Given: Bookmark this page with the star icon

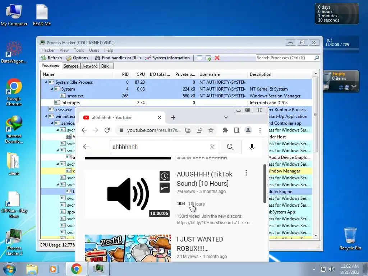Looking at the screenshot, I should 211,130.
